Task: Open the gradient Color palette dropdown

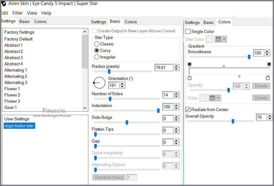Action: pos(215,98)
